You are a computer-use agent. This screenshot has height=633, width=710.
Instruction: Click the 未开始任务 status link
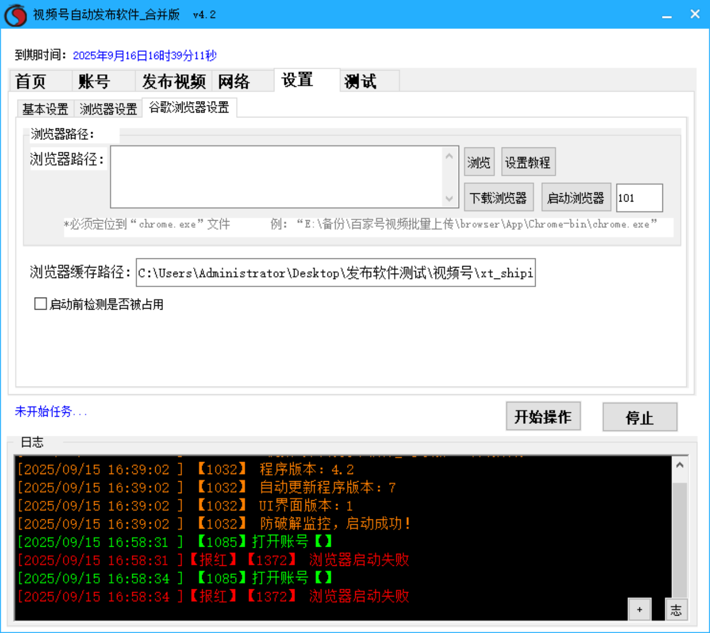click(x=49, y=411)
